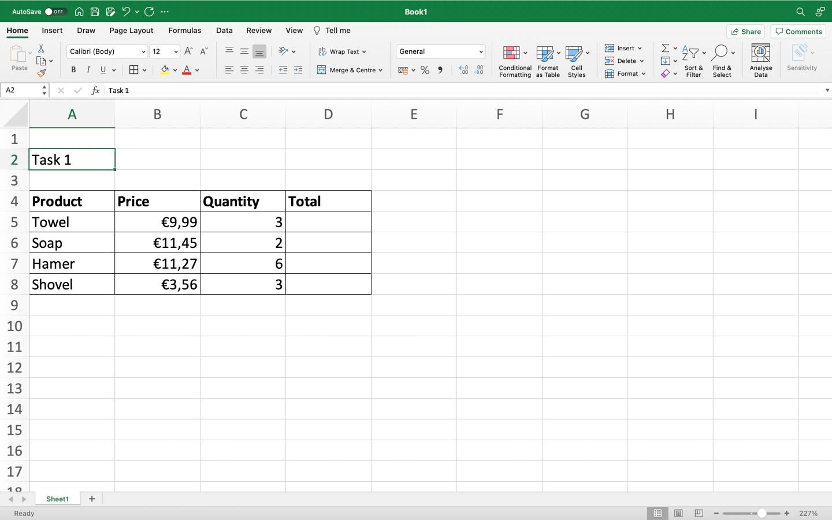The height and width of the screenshot is (520, 832).
Task: Click the Analyse Data icon
Action: (761, 61)
